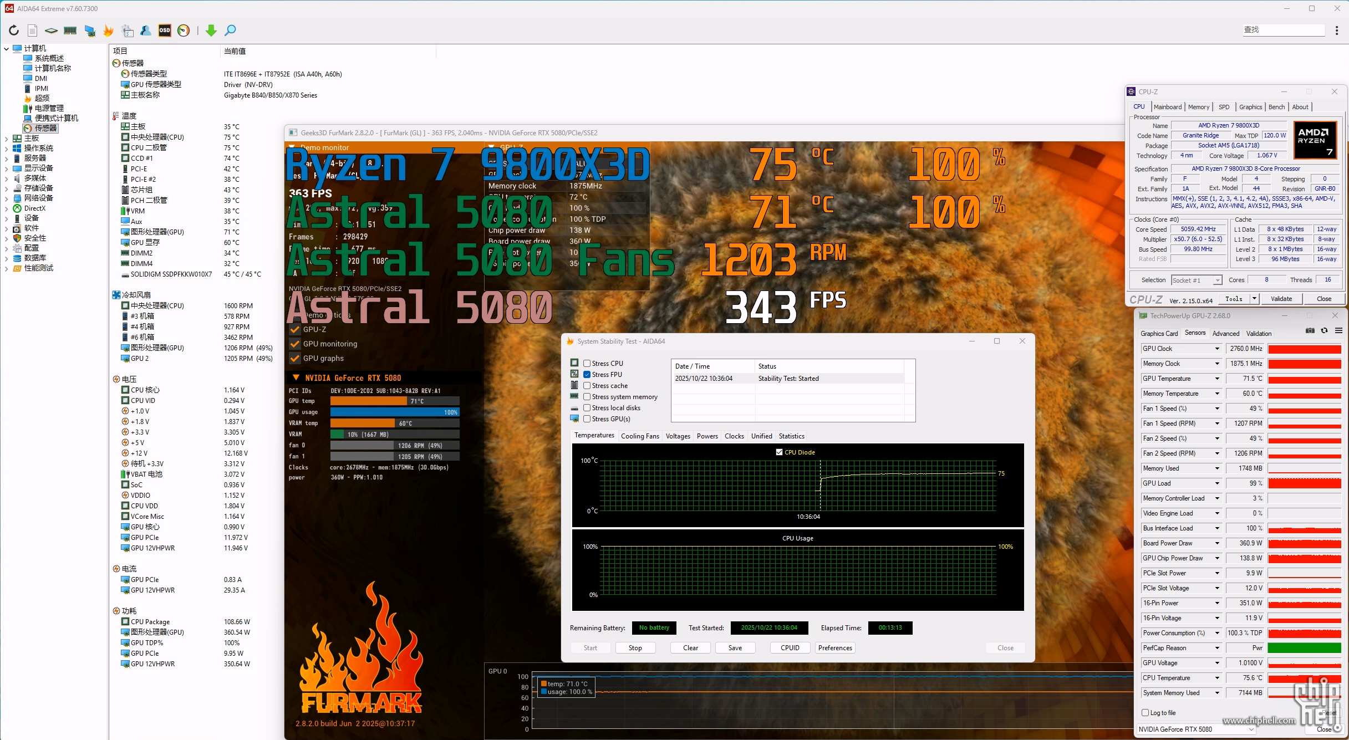The image size is (1349, 740).
Task: Check the Stress GPU(s) option
Action: [587, 419]
